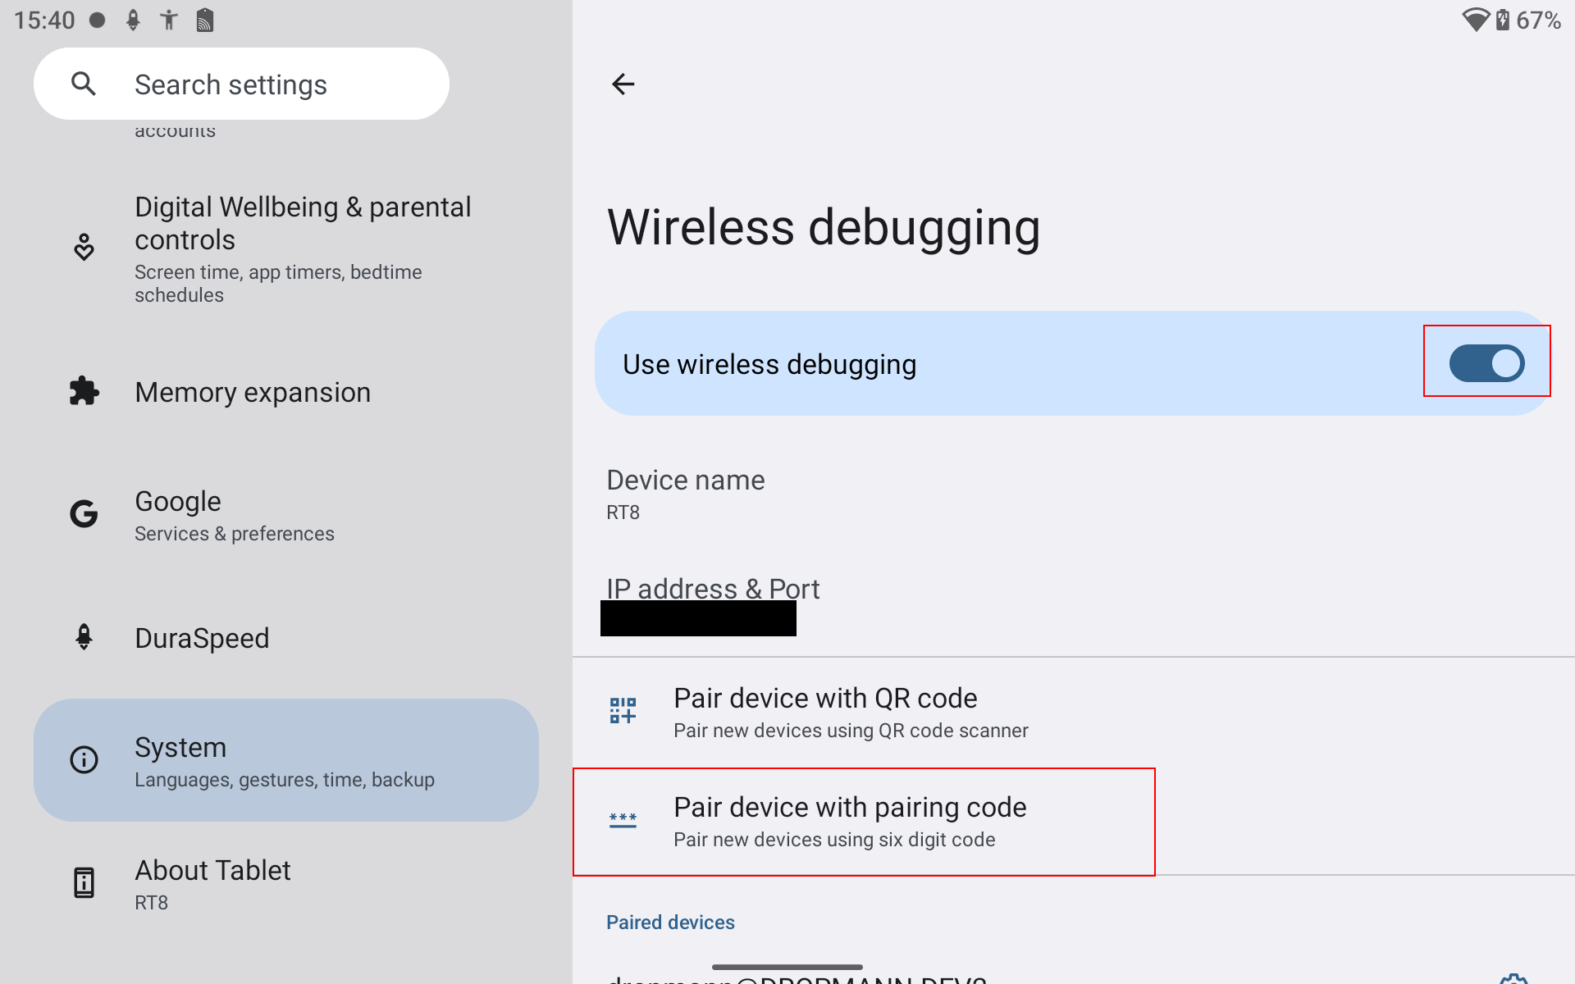Tap the pairing code asterisk icon
This screenshot has height=984, width=1575.
click(x=623, y=821)
